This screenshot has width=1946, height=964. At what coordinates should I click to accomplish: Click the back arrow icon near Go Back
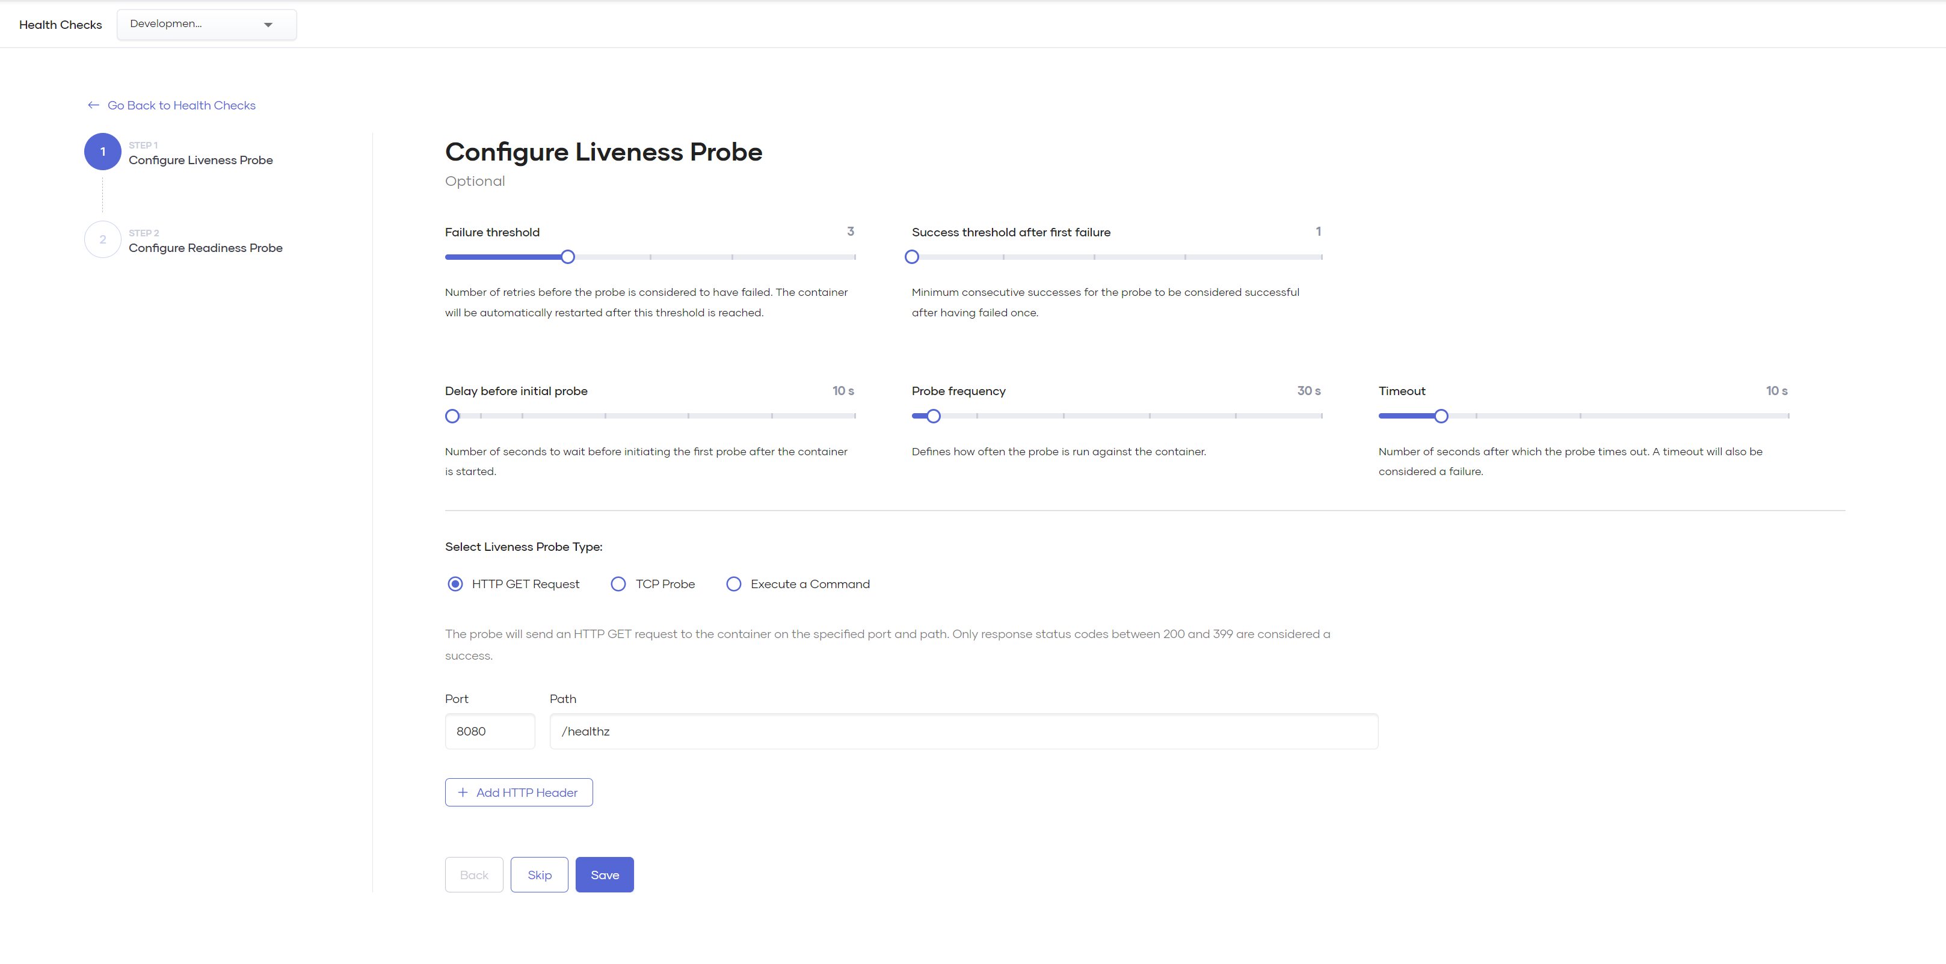tap(92, 105)
